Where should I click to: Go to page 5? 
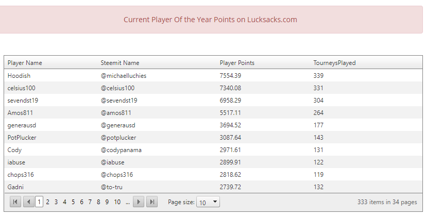click(x=73, y=202)
